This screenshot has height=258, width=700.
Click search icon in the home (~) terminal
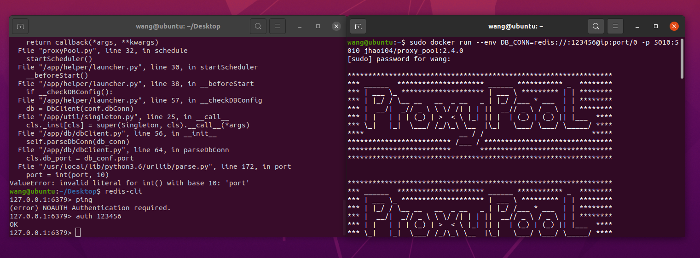click(x=596, y=26)
